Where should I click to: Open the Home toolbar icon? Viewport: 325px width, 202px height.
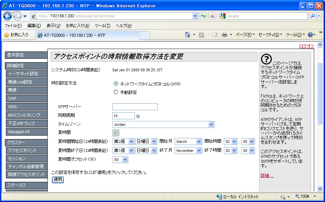coord(187,35)
